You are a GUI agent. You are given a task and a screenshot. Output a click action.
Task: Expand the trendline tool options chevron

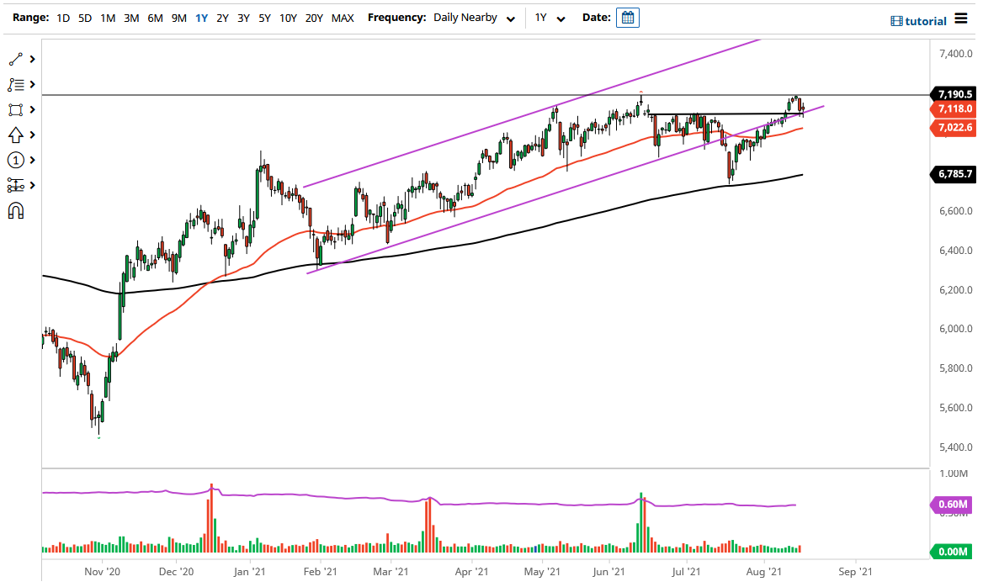tap(34, 59)
